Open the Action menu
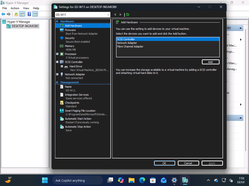This screenshot has height=186, width=249. [x=15, y=8]
